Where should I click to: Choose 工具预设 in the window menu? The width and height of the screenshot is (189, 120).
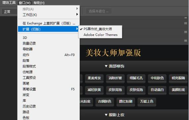tap(49, 78)
